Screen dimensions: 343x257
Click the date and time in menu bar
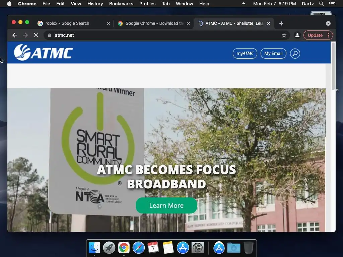[x=275, y=4]
